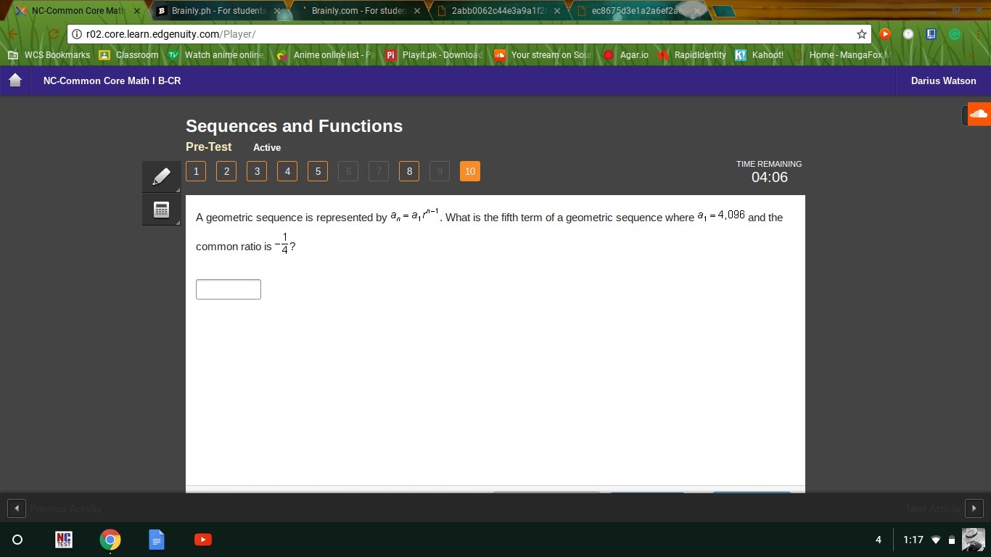Click the Next Activity arrow
The image size is (991, 557).
pyautogui.click(x=974, y=508)
